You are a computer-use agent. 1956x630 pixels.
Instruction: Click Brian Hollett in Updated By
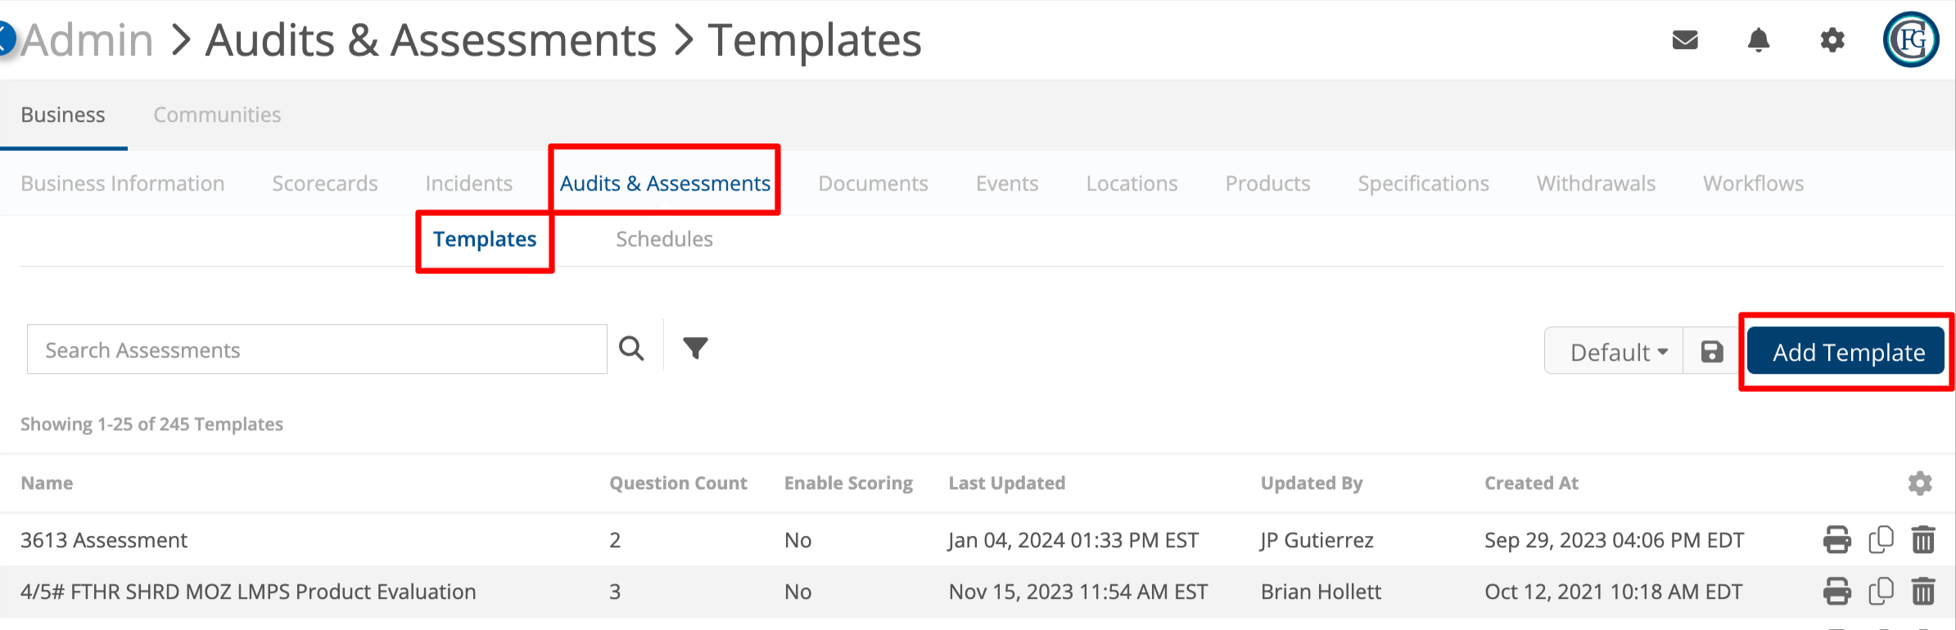(1321, 592)
